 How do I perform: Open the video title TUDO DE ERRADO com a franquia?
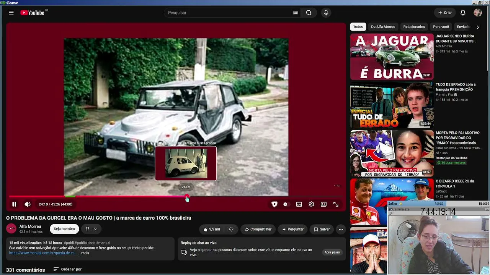point(456,87)
